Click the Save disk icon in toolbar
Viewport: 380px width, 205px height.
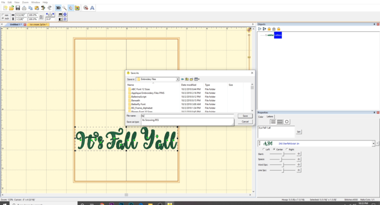tap(18, 8)
